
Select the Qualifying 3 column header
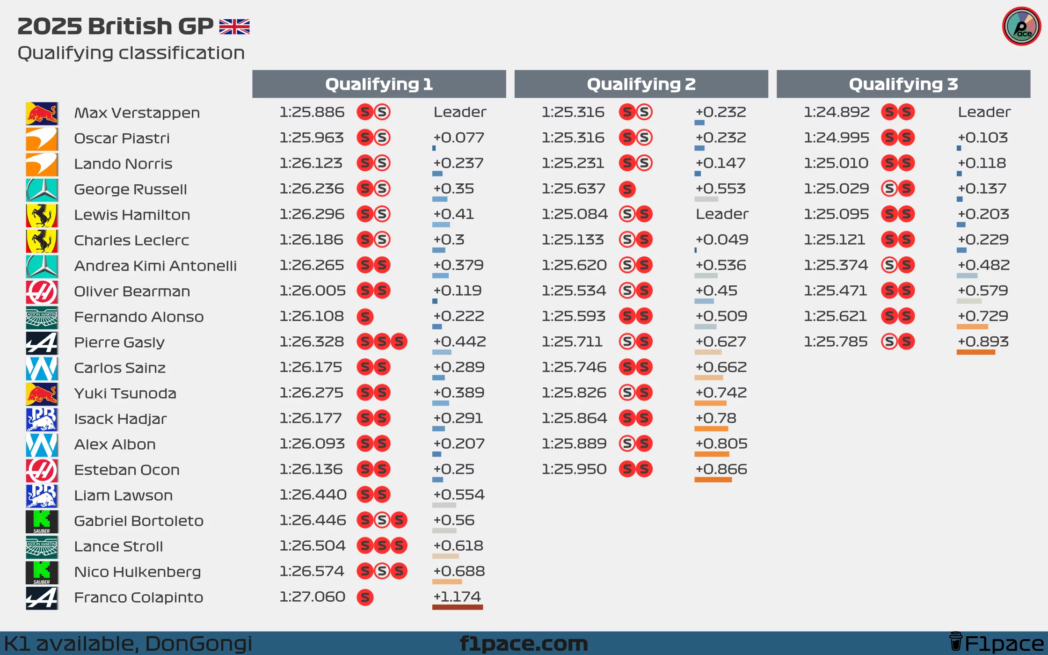[x=903, y=84]
